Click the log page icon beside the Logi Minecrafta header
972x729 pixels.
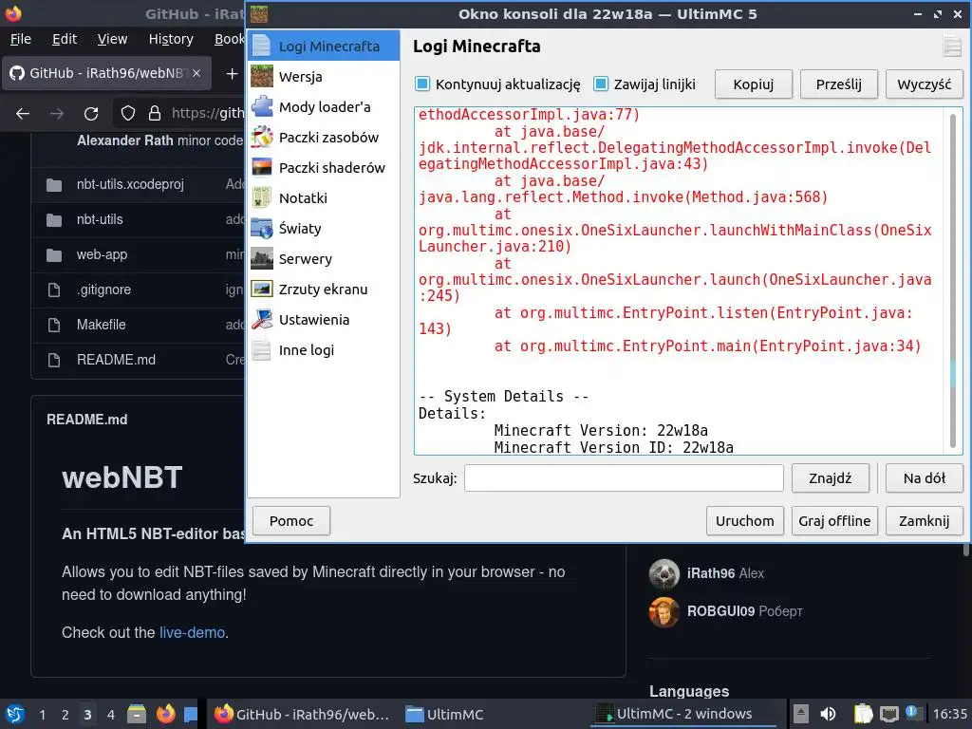[951, 47]
